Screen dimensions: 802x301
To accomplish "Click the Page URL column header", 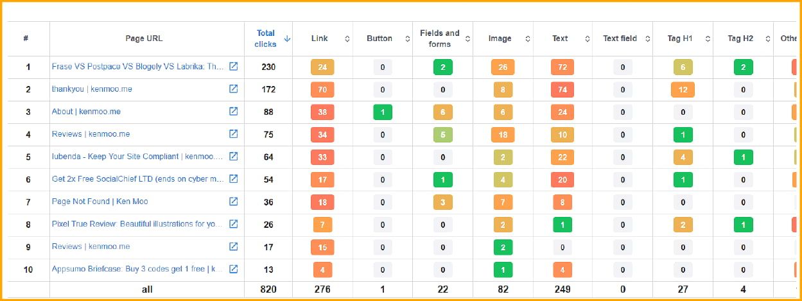I will click(144, 39).
